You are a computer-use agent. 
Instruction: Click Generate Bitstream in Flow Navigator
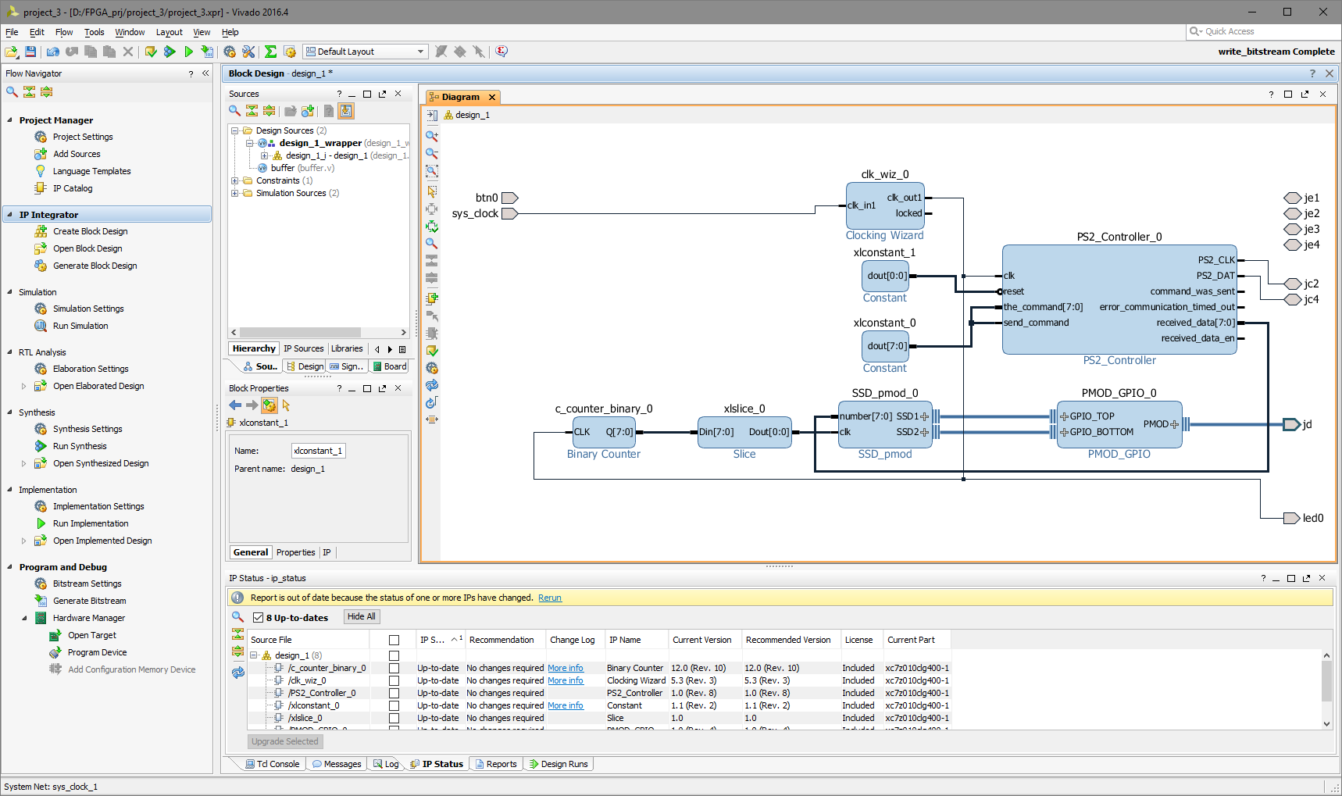(x=89, y=601)
